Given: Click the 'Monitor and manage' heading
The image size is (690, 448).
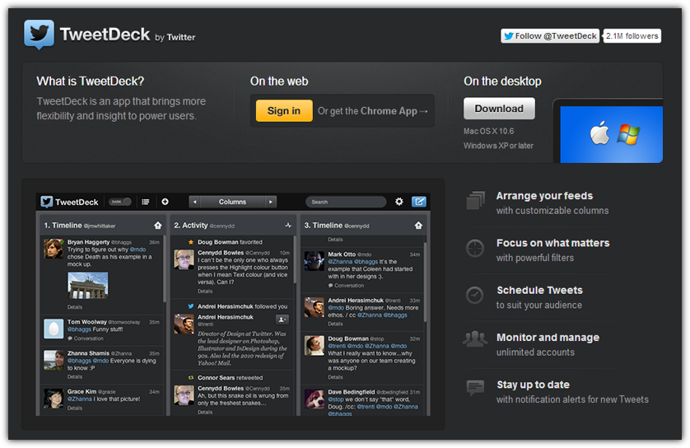Looking at the screenshot, I should click(548, 338).
